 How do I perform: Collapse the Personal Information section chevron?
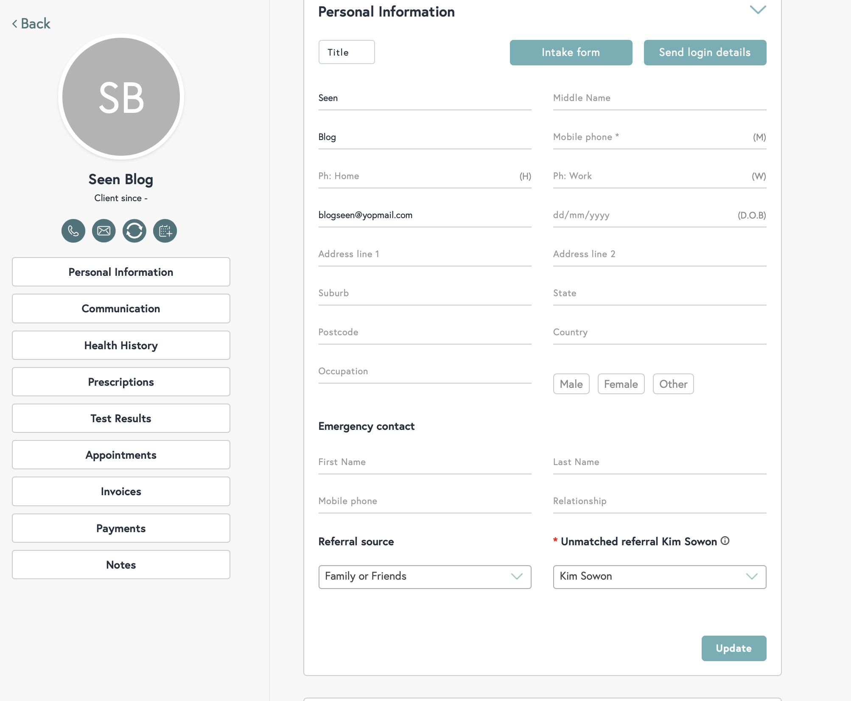(x=758, y=10)
